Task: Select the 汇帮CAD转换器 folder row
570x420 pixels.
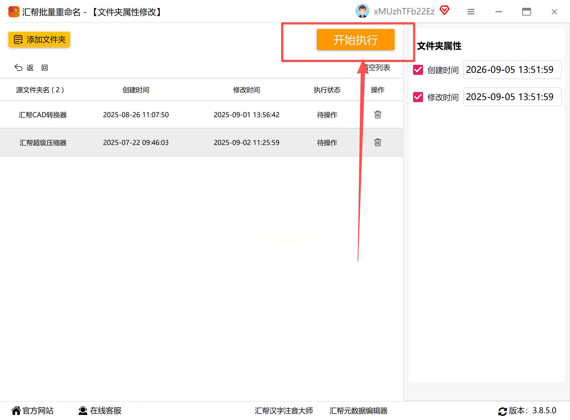Action: pos(43,115)
